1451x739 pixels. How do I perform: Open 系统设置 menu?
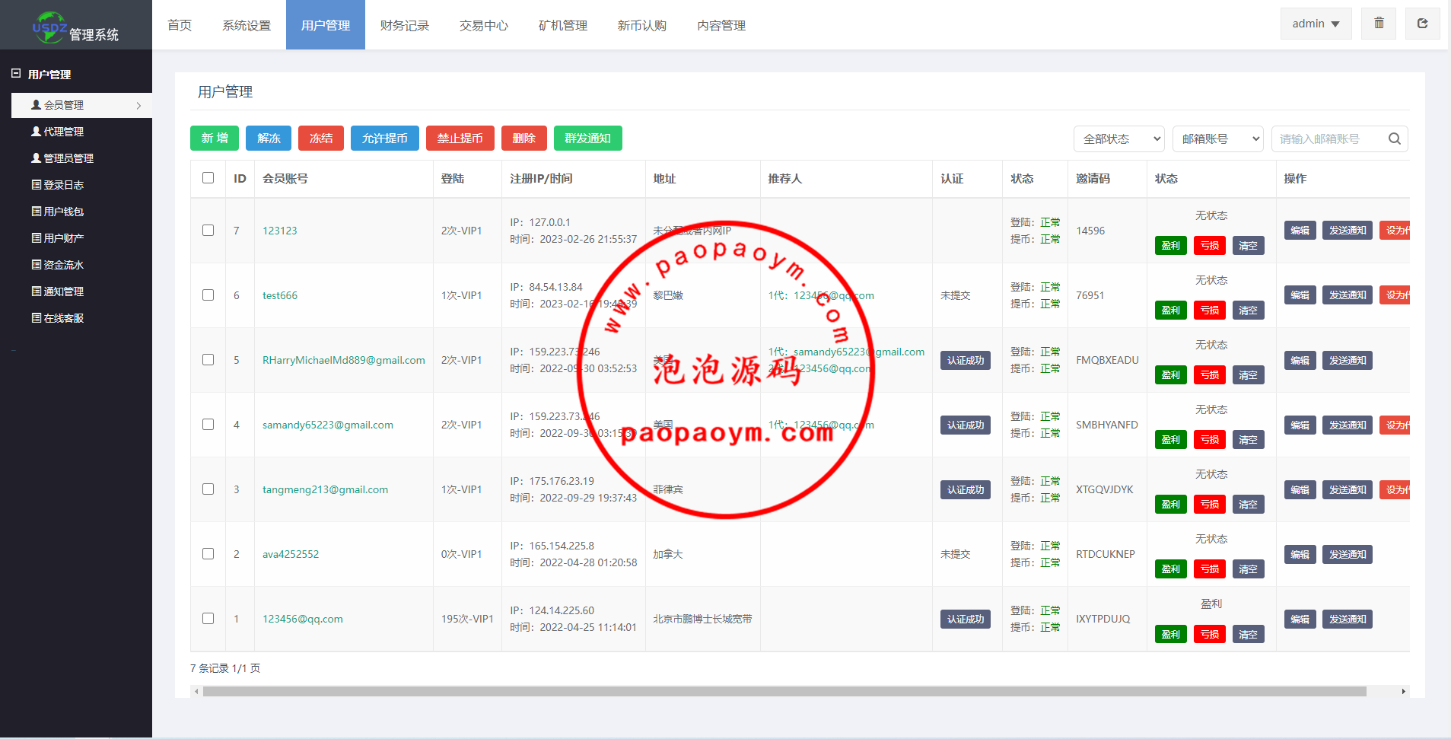pos(247,25)
